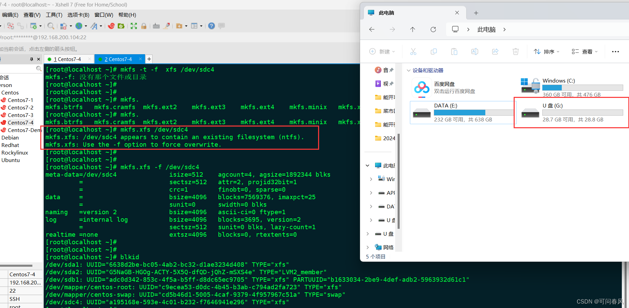Click the reconnect chain-link icon in Xshell toolbar

[x=20, y=26]
